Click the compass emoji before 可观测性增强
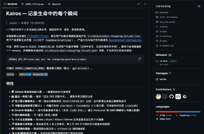 coord(13,129)
